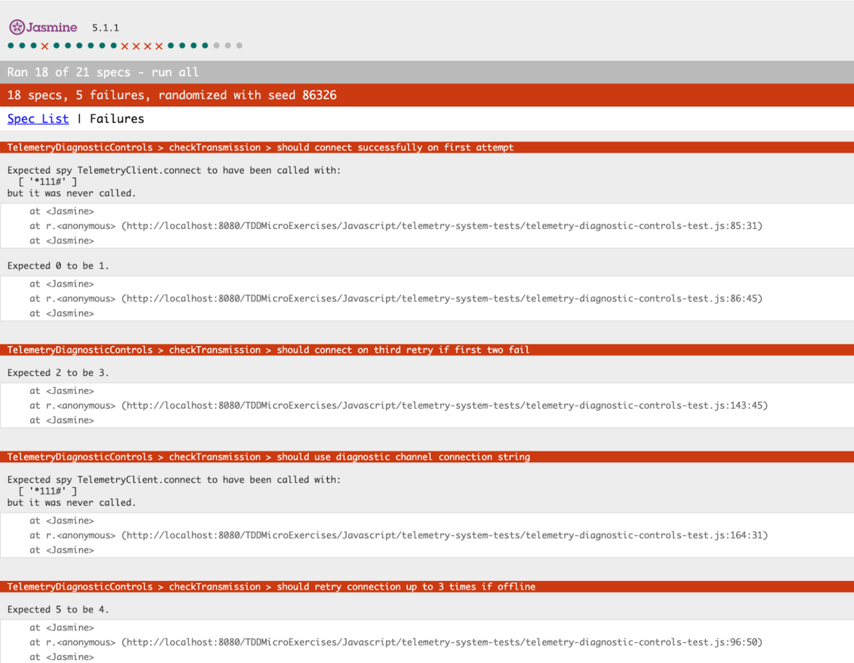Click the first green passed-spec dot

click(x=11, y=45)
